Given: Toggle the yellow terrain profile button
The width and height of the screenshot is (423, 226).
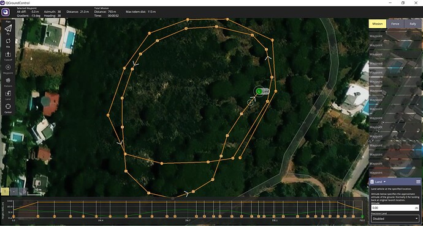Looking at the screenshot, I should 5,191.
